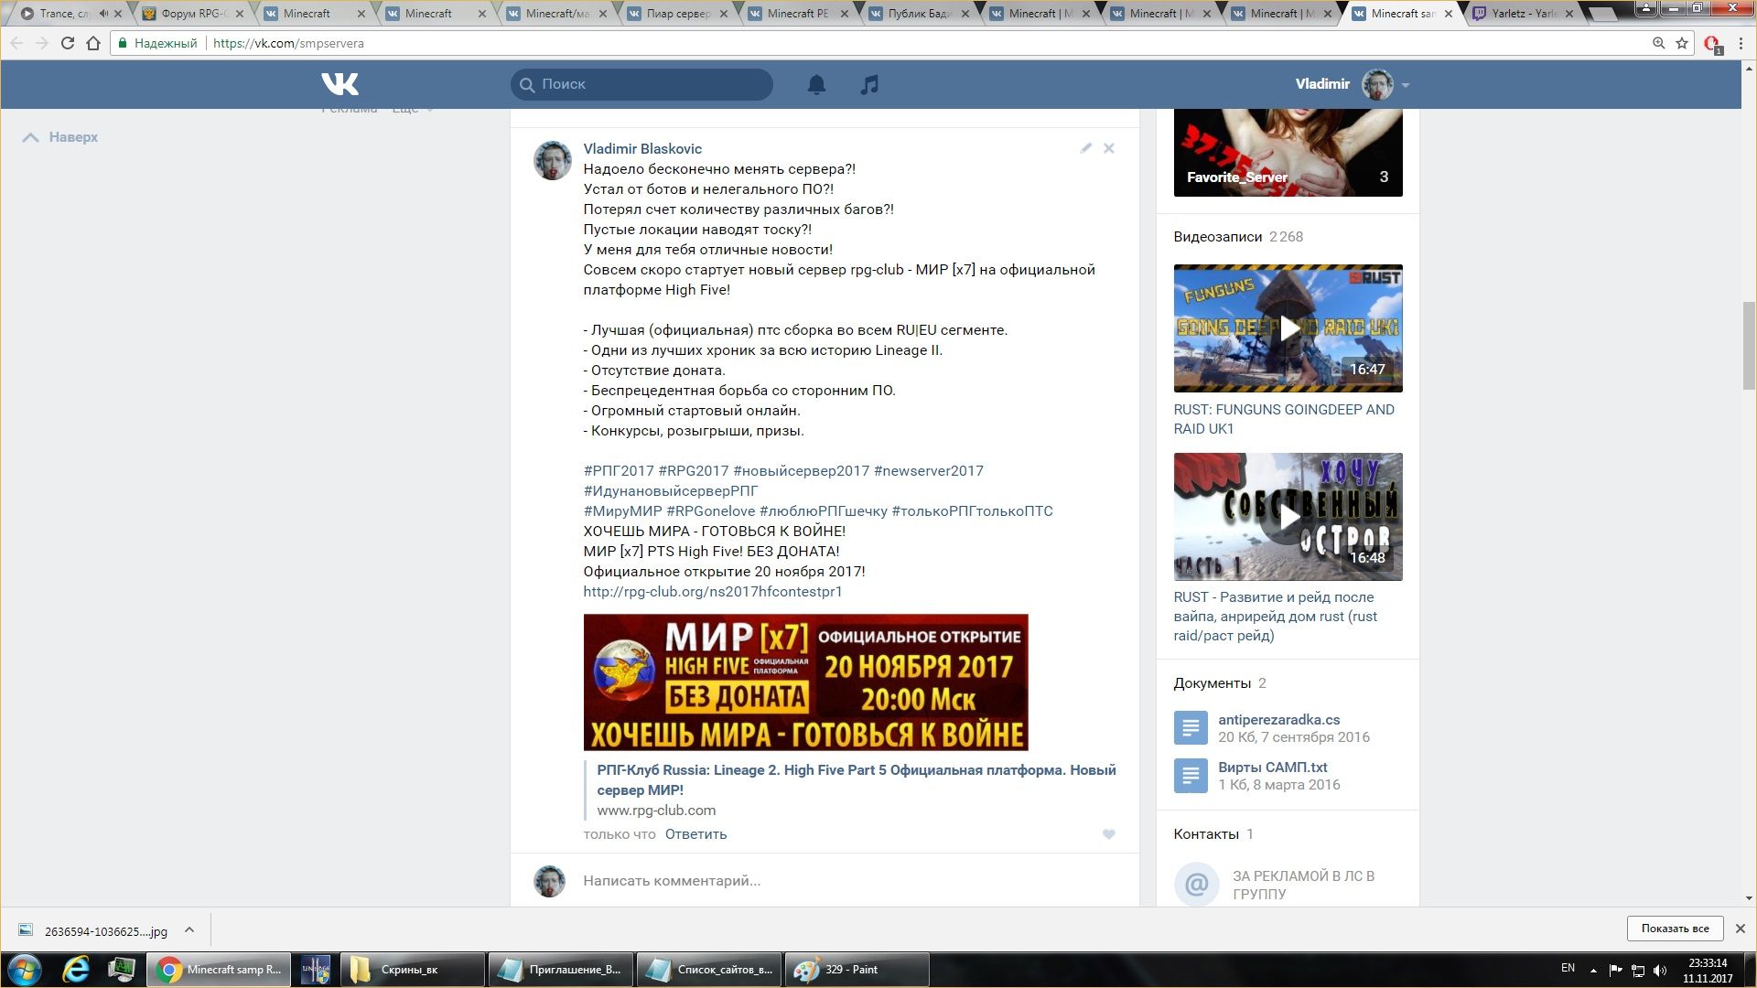Open the РПГ-Клуб Russia link title
1757x988 pixels.
(857, 779)
